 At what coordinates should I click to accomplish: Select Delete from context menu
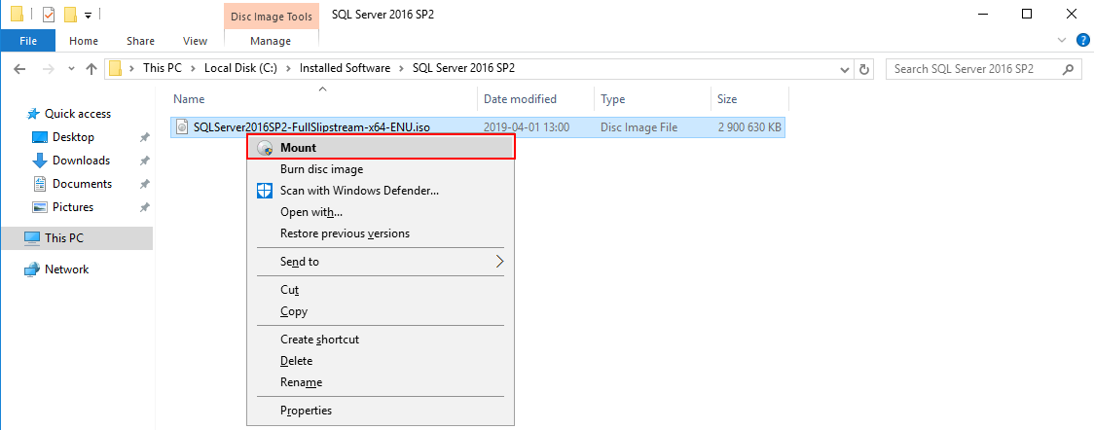pos(381,361)
